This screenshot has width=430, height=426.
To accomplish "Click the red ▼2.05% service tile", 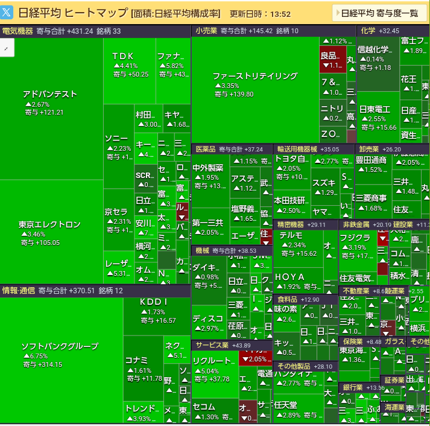I will (x=255, y=358).
